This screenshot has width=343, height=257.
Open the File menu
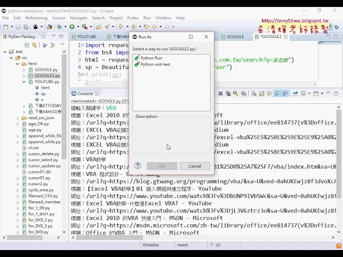(5, 18)
